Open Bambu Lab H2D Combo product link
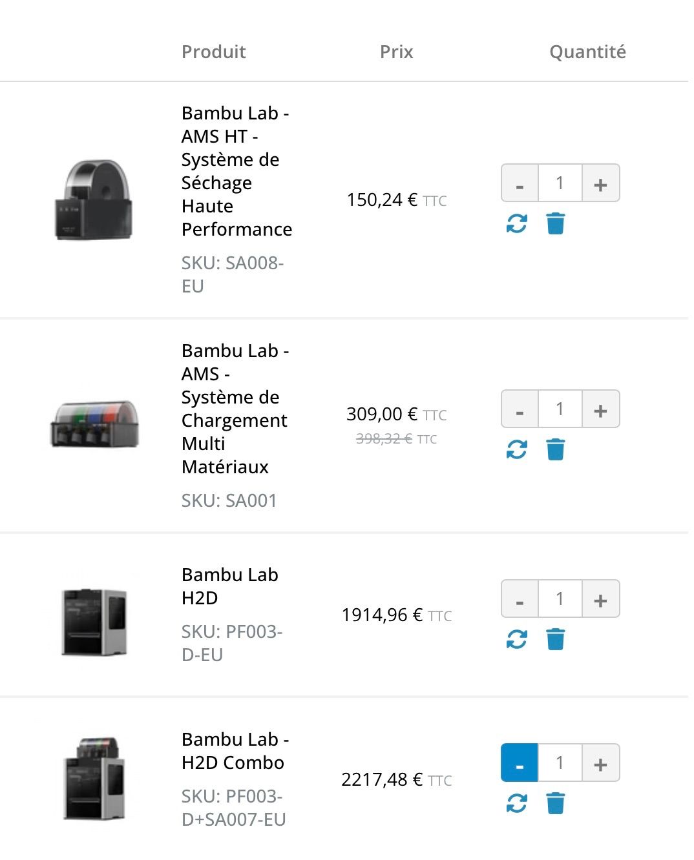The height and width of the screenshot is (860, 694). [235, 751]
